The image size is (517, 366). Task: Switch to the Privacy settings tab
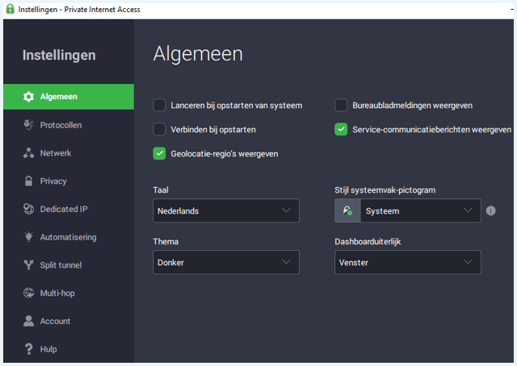pos(69,181)
